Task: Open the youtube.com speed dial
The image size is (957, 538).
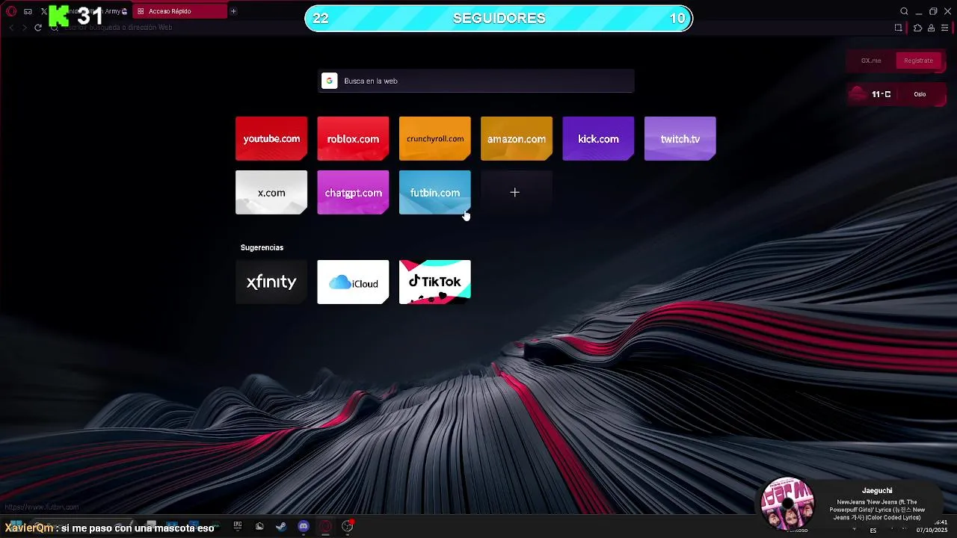Action: click(271, 138)
